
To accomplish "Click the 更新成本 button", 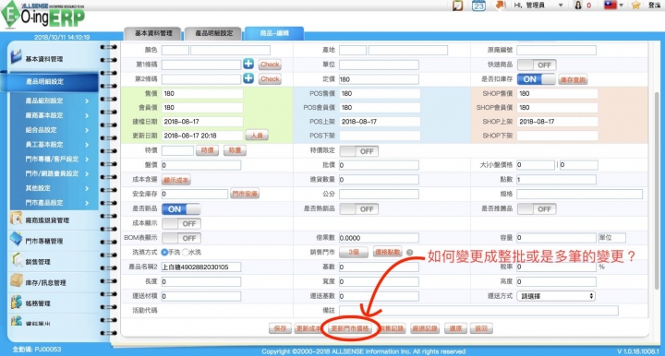I will click(x=308, y=328).
